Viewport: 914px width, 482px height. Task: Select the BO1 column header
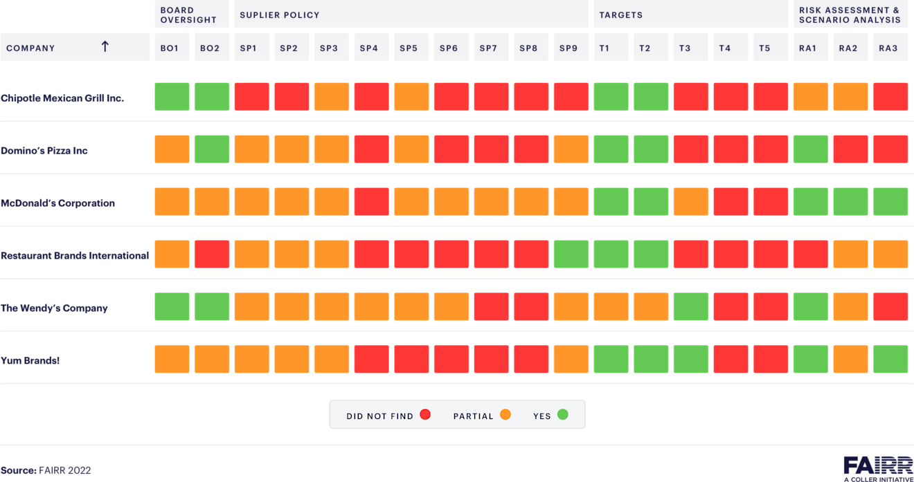172,48
